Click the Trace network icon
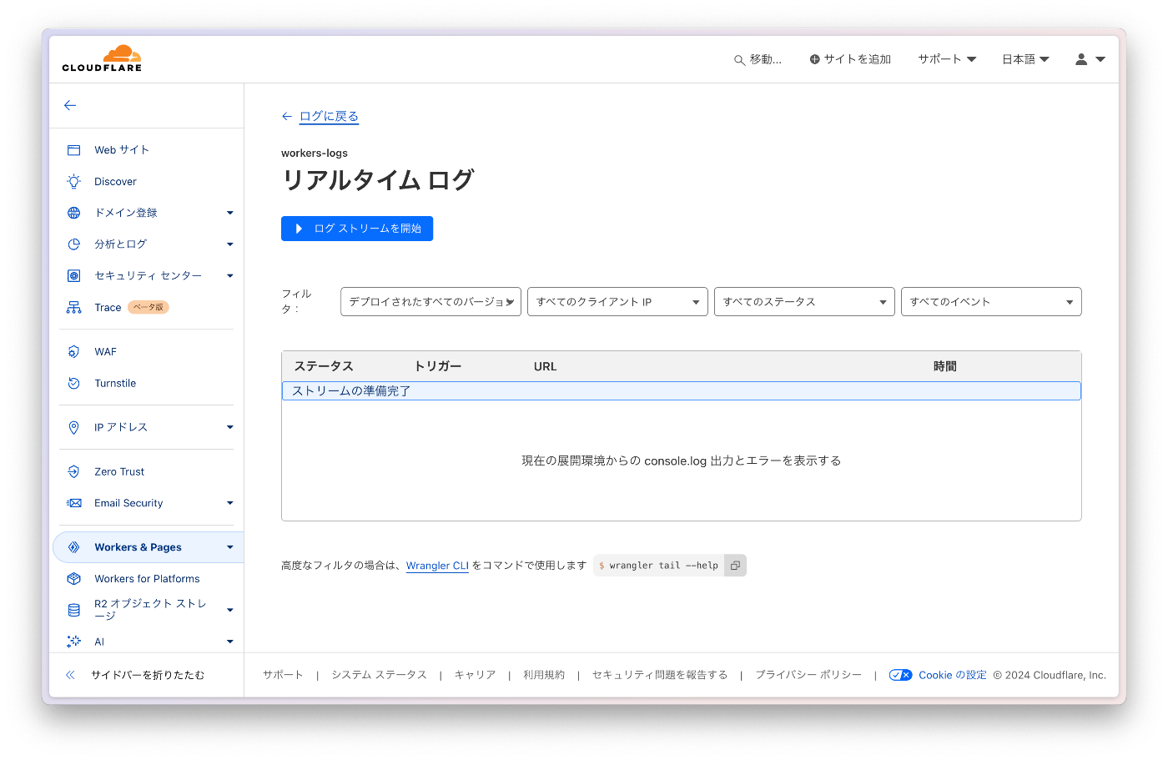 (73, 307)
